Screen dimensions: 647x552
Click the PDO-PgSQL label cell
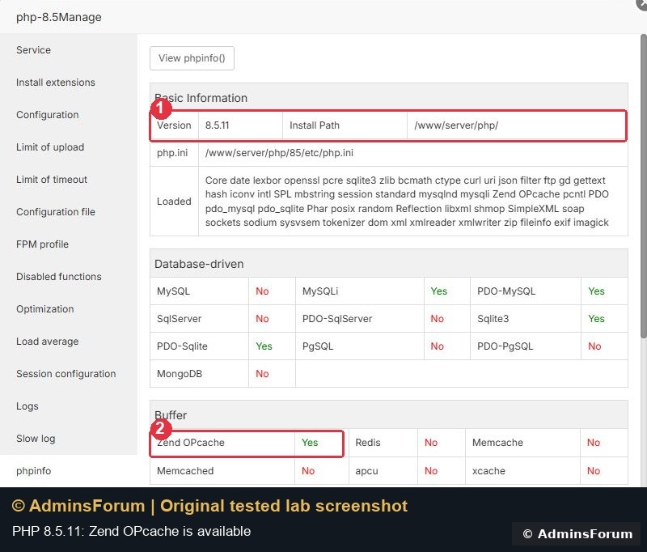pyautogui.click(x=525, y=346)
